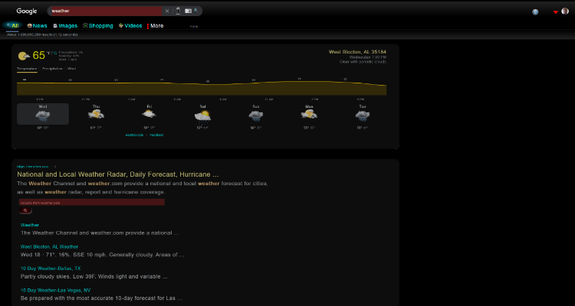
Task: Click the Feedback link under forecast
Action: tap(156, 135)
